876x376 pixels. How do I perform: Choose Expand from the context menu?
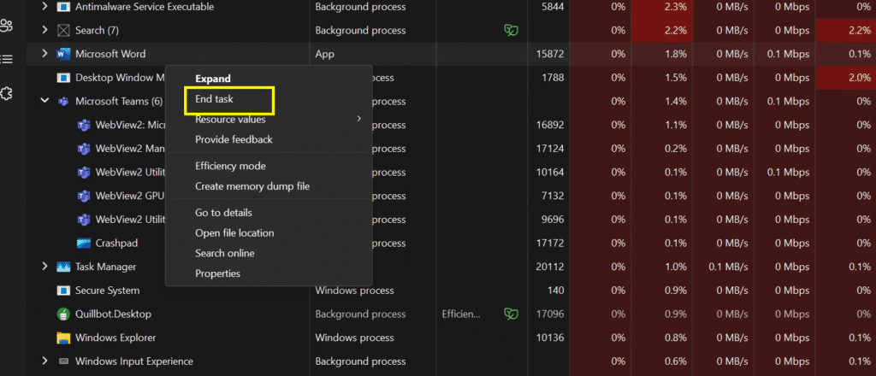pos(213,79)
